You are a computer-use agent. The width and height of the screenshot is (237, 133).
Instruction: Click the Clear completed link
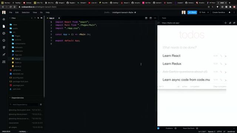tap(220, 86)
